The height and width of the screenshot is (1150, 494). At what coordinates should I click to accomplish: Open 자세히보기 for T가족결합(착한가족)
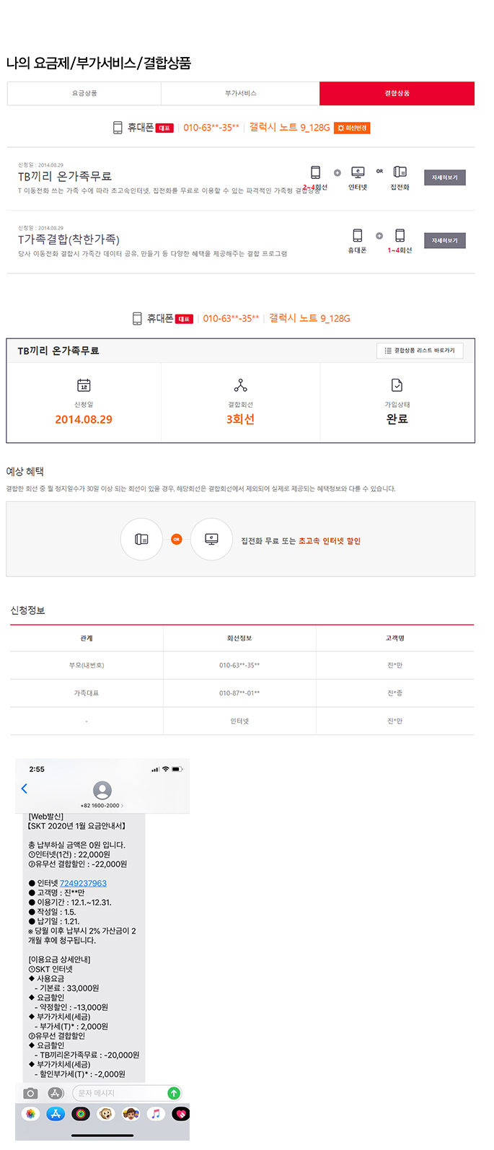coord(444,240)
